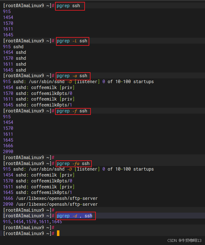Select PID 1645 in the plain pgrep ssh output
This screenshot has height=245, width=205.
pos(8,35)
